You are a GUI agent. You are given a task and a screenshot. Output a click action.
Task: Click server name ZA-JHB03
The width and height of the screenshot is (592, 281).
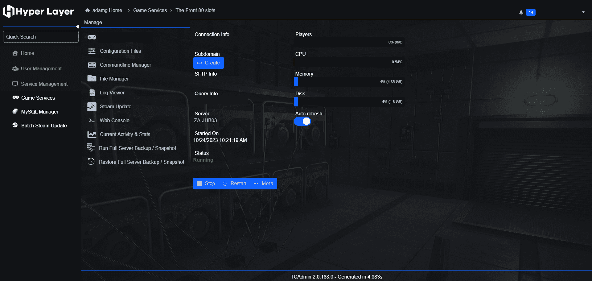pos(205,121)
